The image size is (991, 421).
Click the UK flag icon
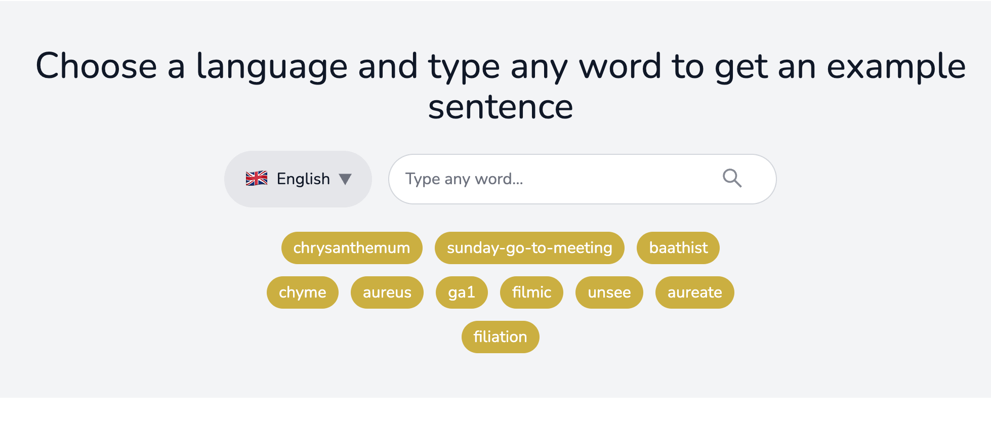pos(257,179)
